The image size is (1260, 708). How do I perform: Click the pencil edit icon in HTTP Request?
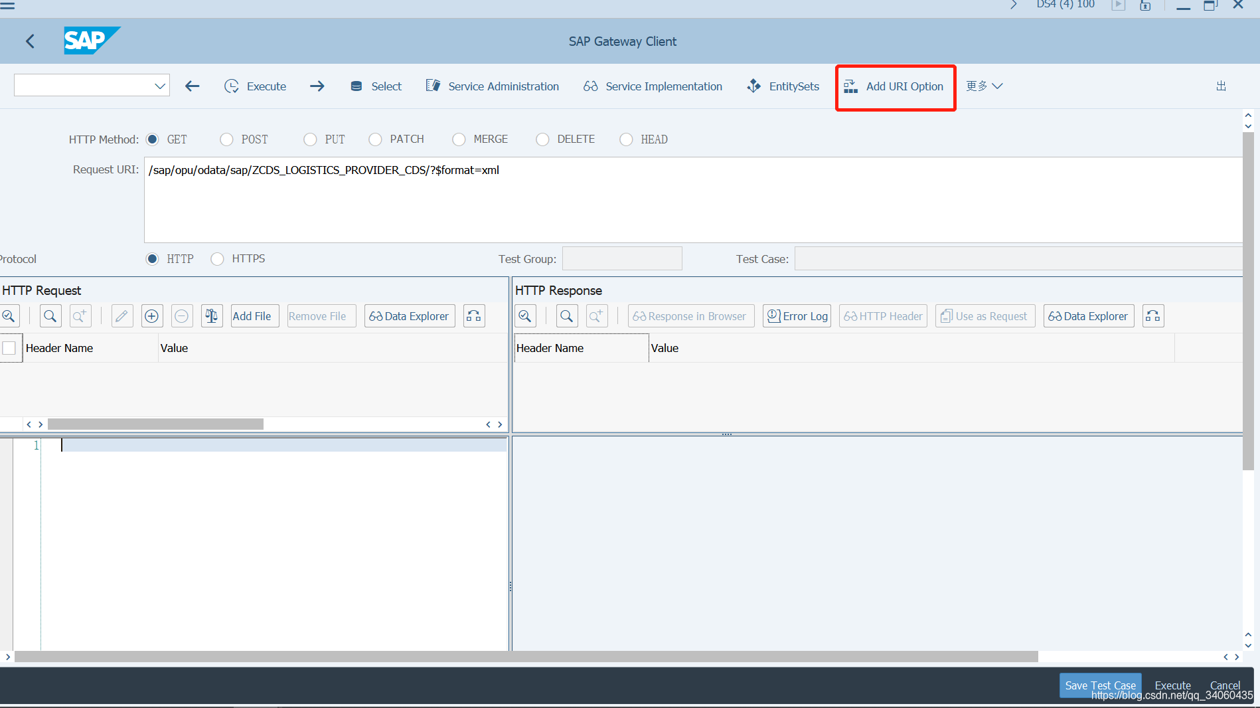(x=122, y=316)
